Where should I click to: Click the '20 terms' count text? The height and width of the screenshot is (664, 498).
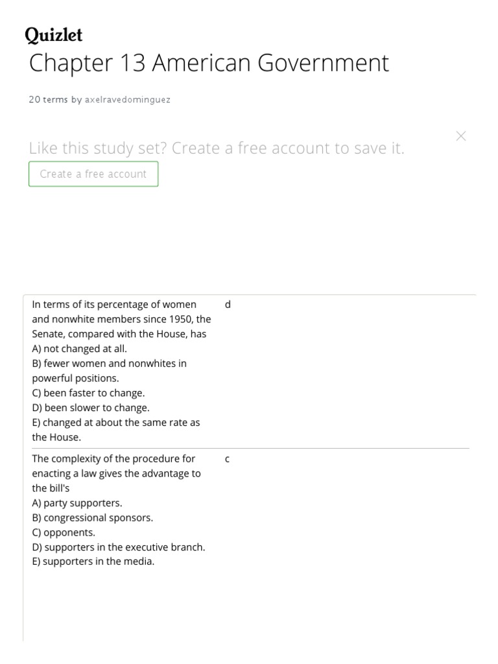48,100
